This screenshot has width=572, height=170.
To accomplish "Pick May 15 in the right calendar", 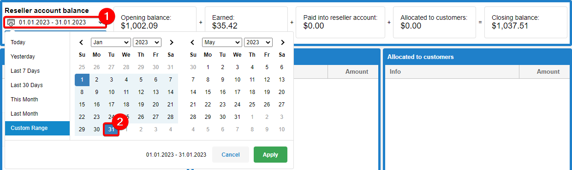I will pos(208,92).
